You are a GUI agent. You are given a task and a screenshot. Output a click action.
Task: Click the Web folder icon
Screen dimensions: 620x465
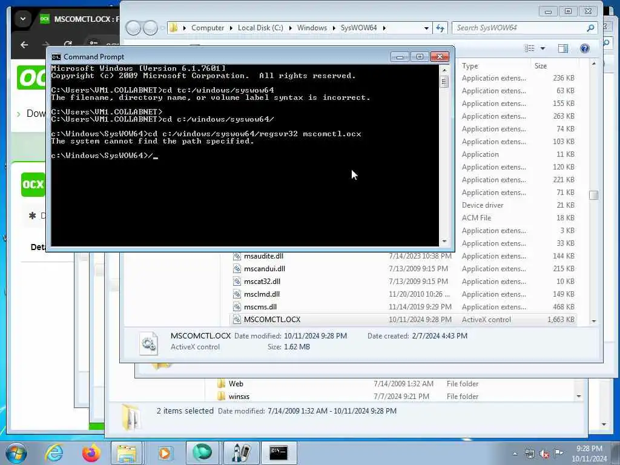pyautogui.click(x=221, y=383)
